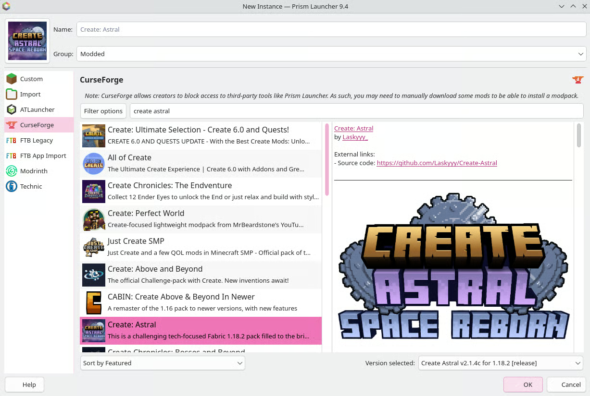Click the Modrinth green logo icon

point(12,171)
